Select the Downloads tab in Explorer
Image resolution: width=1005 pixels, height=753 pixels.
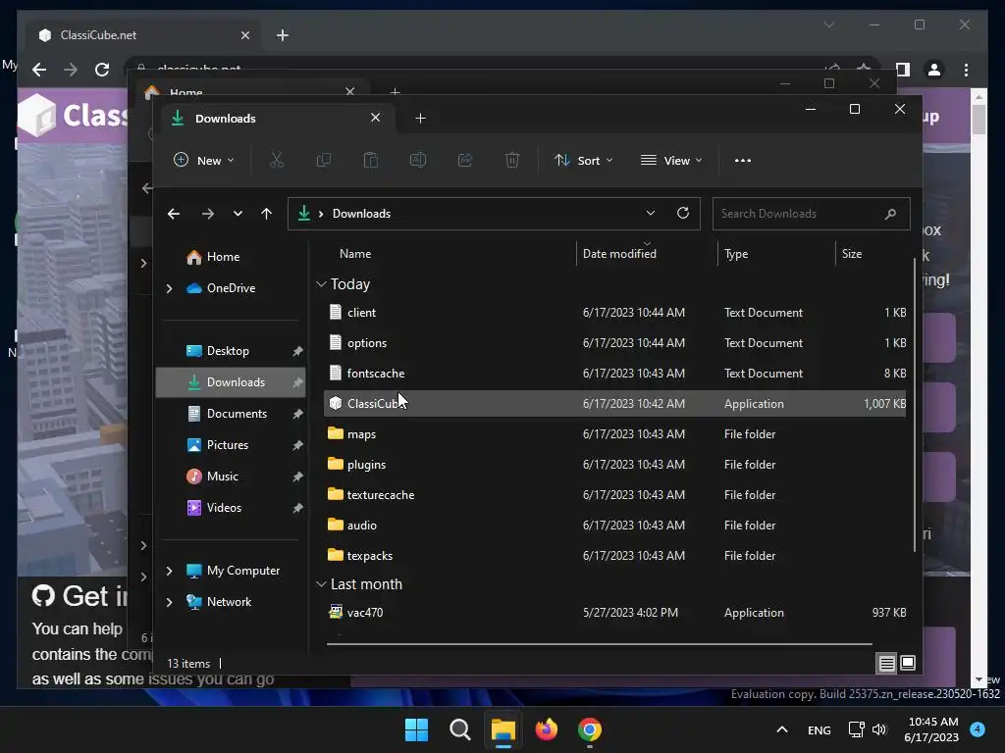(278, 118)
